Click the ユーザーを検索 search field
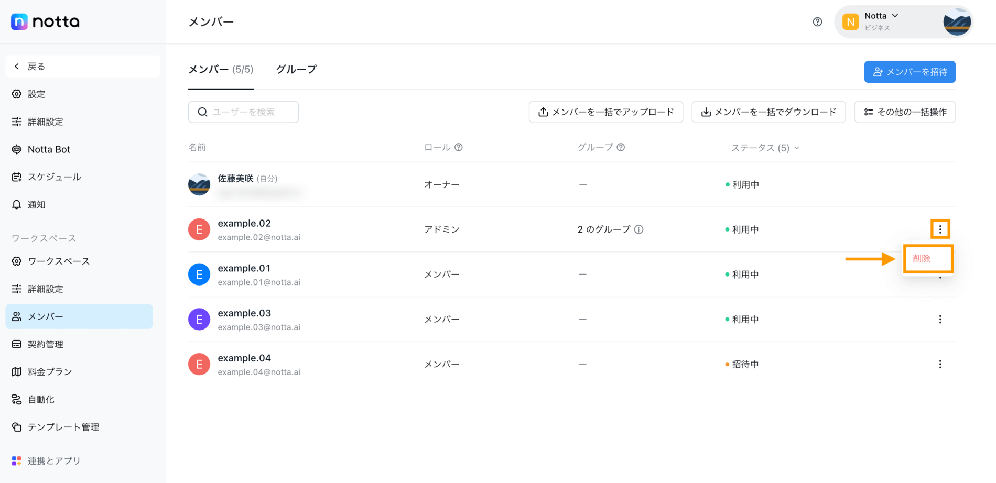996x483 pixels. 243,112
